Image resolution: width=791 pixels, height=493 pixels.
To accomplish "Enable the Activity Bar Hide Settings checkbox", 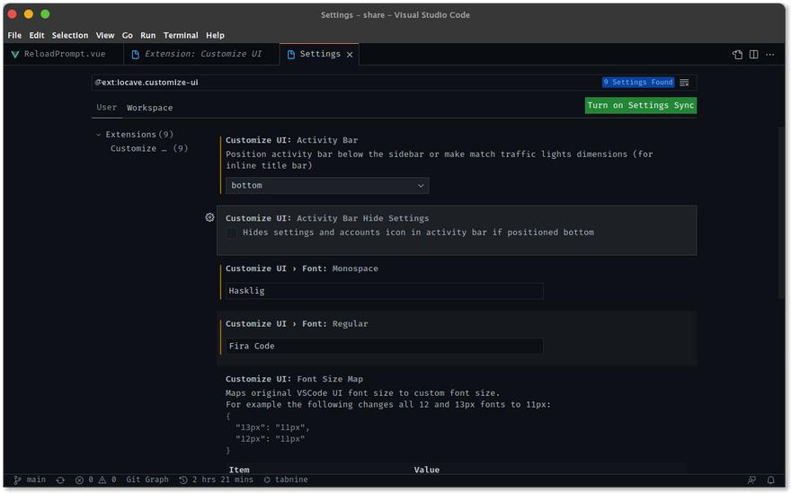I will click(232, 233).
